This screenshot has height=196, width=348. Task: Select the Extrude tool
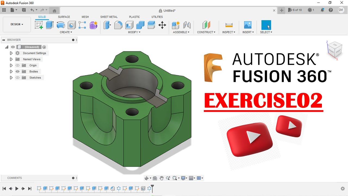point(49,25)
